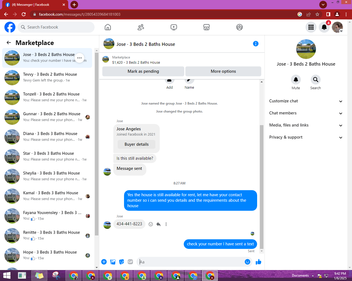Expand Privacy & support section
Screen dimensions: 352x281
[x=306, y=137]
